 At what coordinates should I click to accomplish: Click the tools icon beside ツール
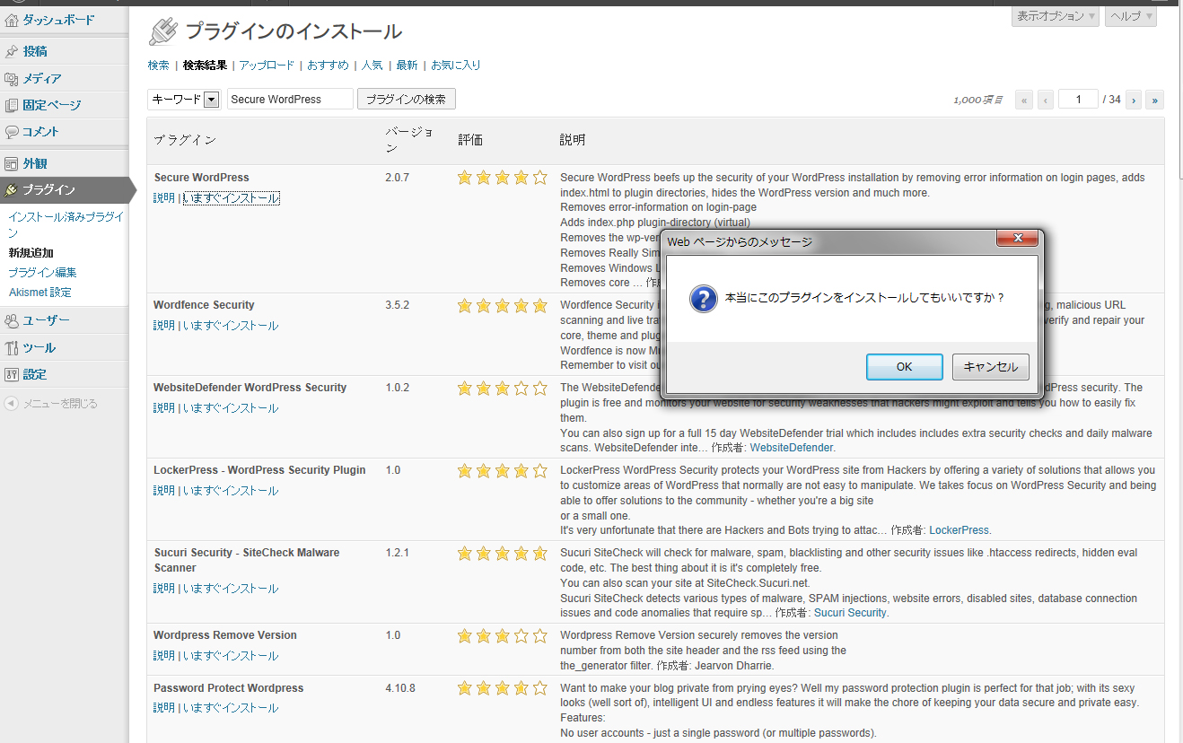coord(12,347)
